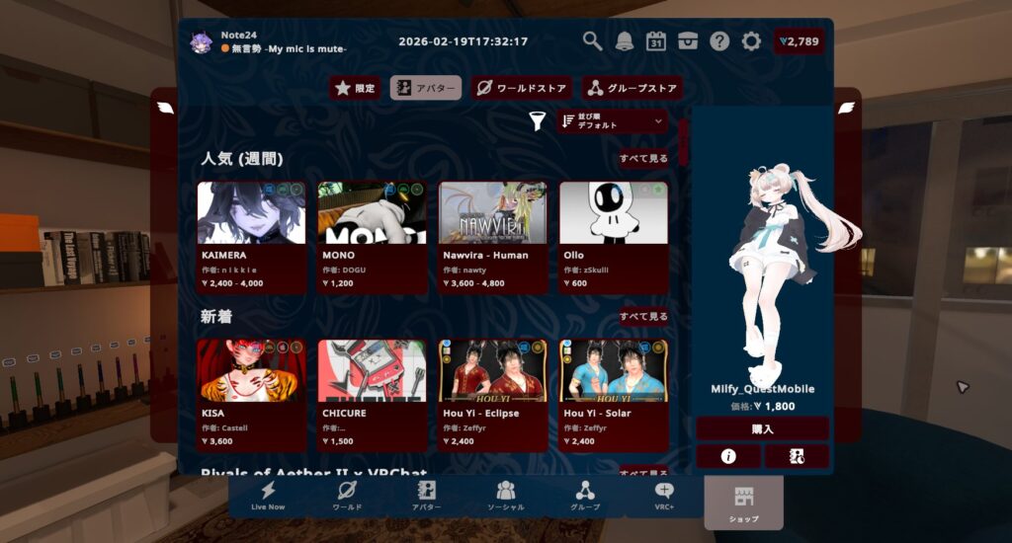Expand the sort order dropdown
1012x543 pixels.
(612, 121)
